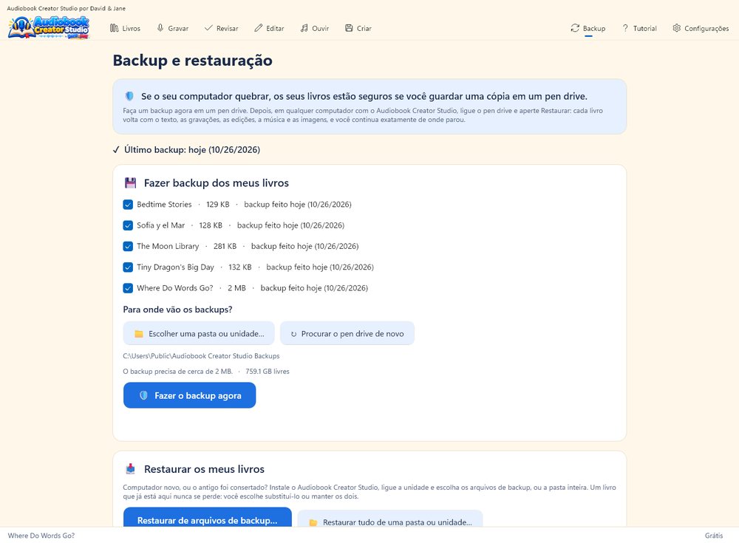Click the Para onde vão os backups? heading
This screenshot has width=739, height=543.
coord(177,310)
